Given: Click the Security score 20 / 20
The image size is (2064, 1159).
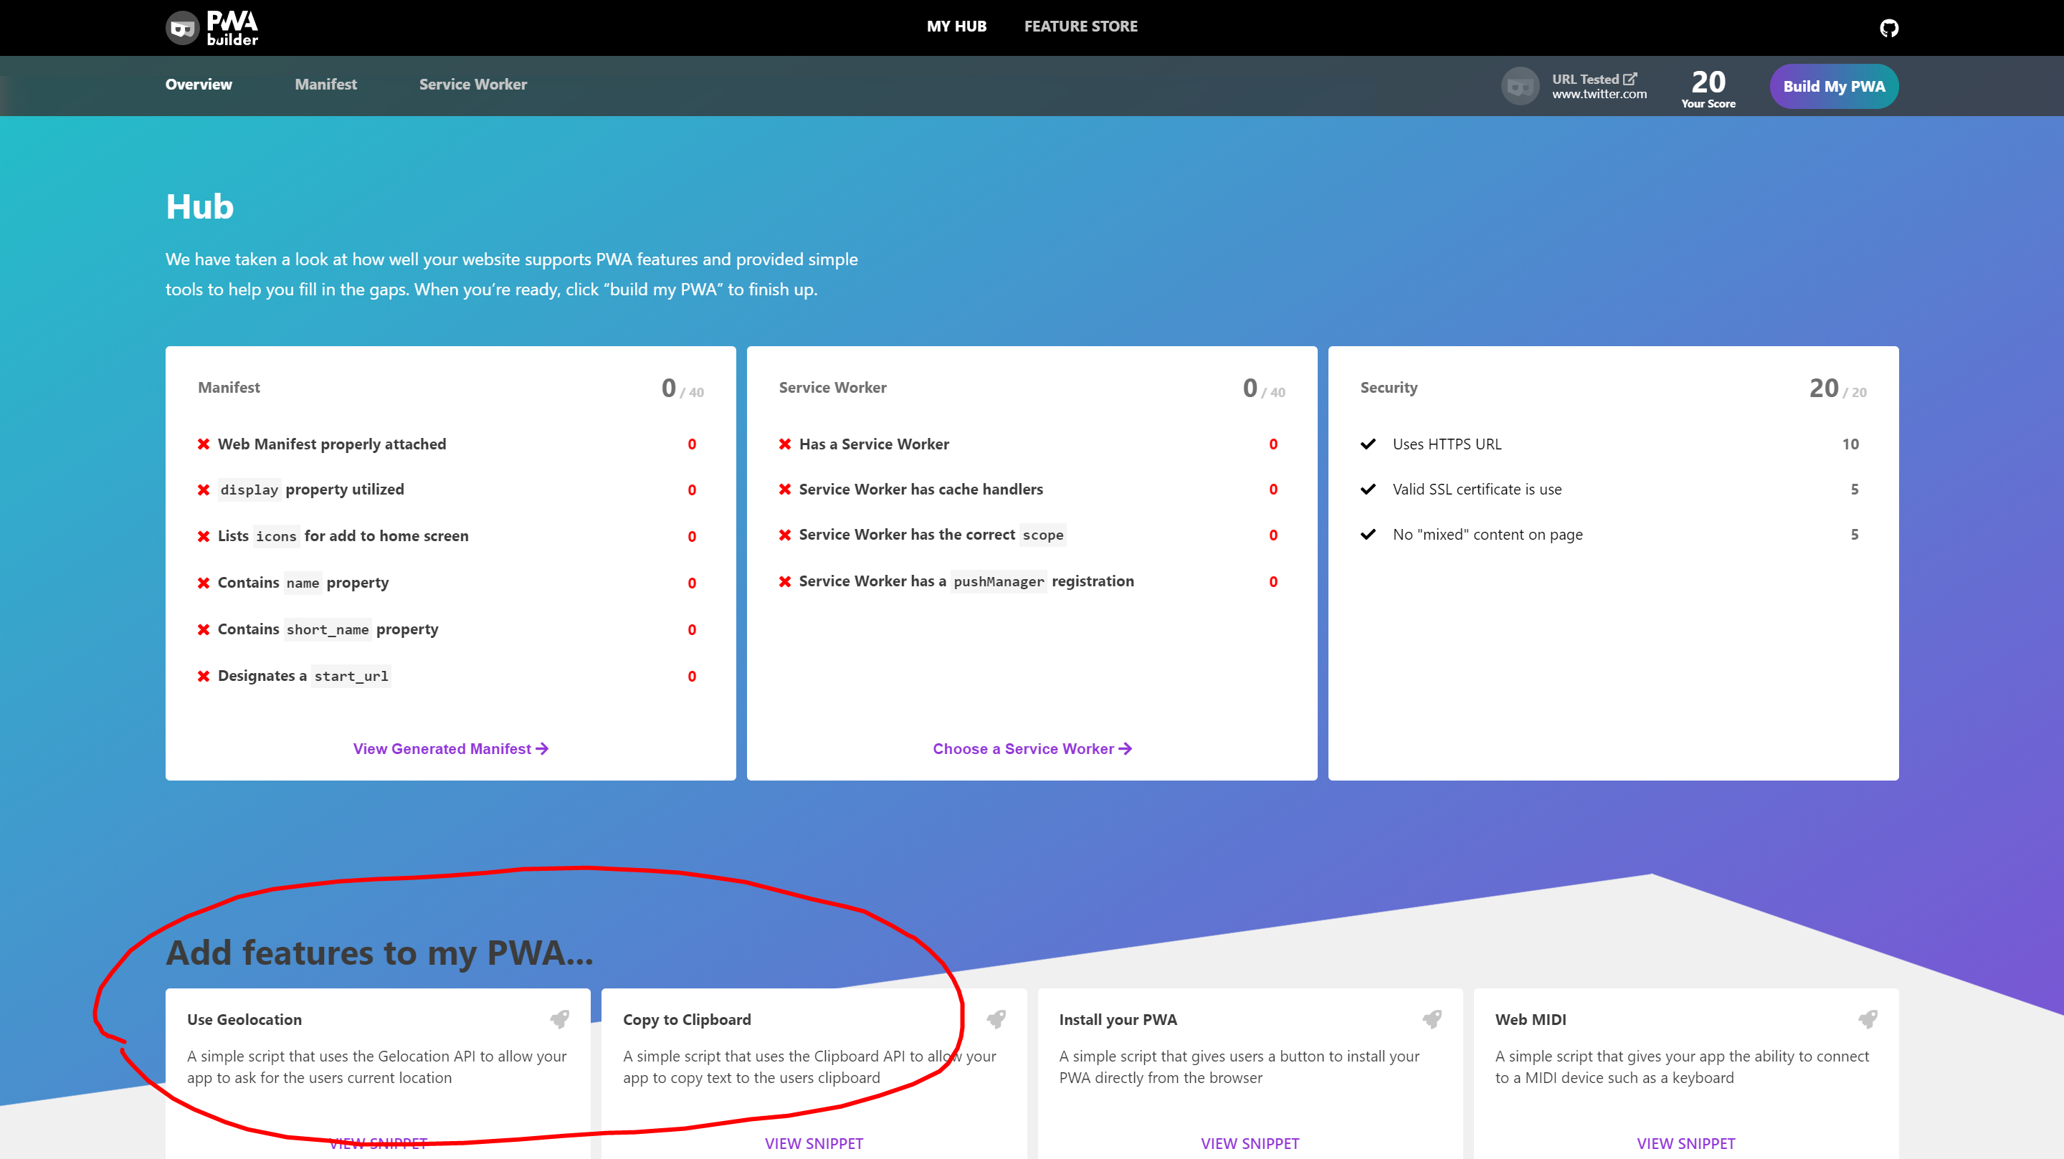Looking at the screenshot, I should [1837, 388].
